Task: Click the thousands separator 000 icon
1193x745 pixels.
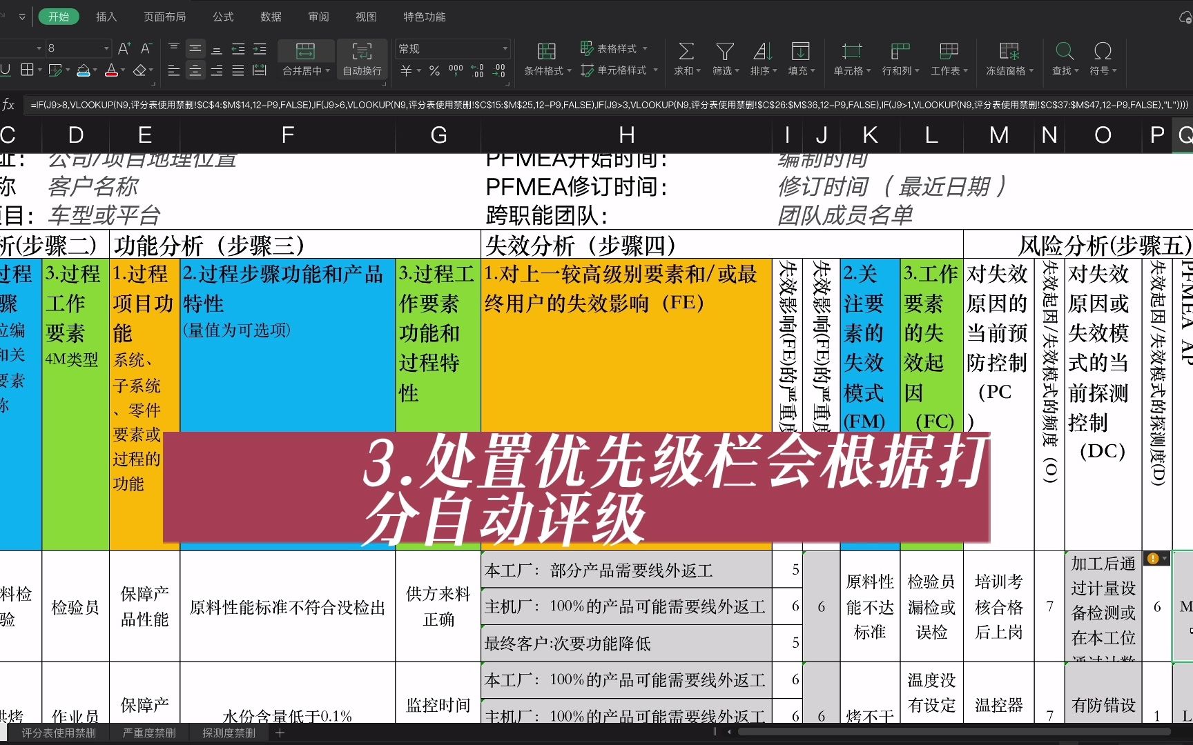Action: tap(456, 70)
